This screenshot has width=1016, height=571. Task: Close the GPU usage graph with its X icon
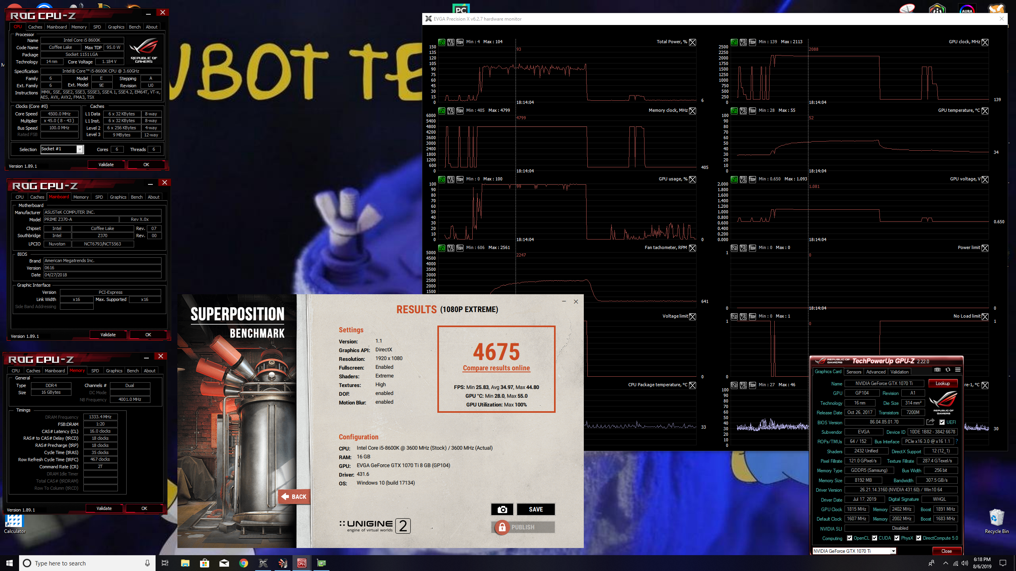pos(693,179)
